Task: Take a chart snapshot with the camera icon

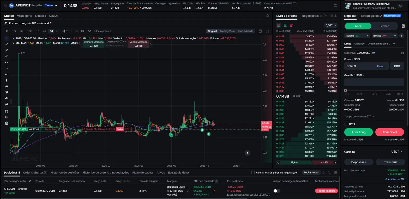Action: pos(89,31)
